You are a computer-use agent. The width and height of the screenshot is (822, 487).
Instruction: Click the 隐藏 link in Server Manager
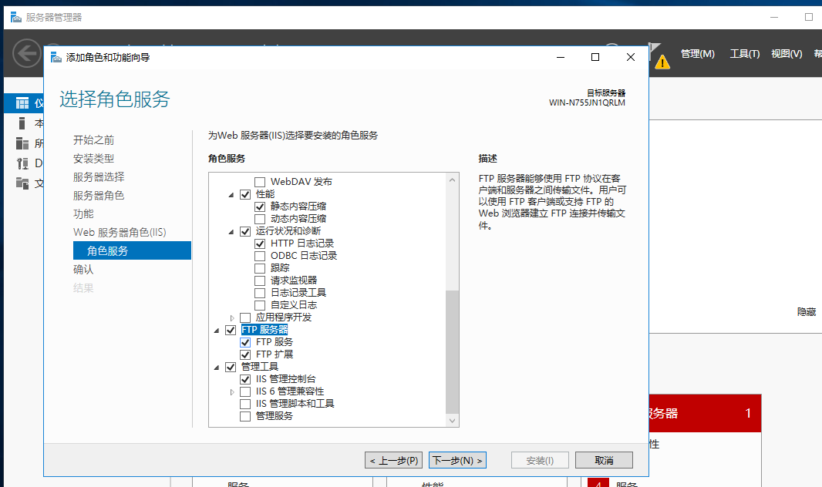pyautogui.click(x=807, y=311)
